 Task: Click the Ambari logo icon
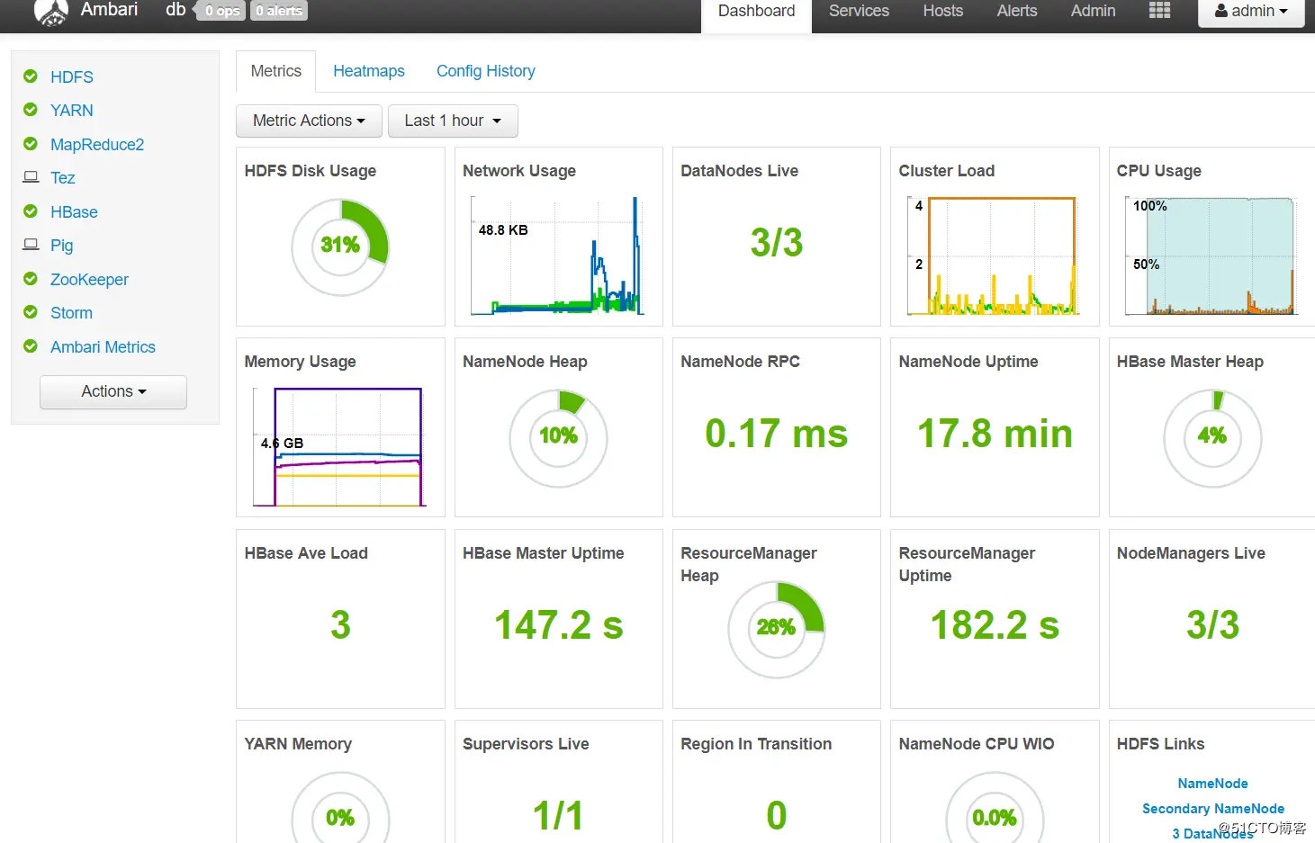51,13
